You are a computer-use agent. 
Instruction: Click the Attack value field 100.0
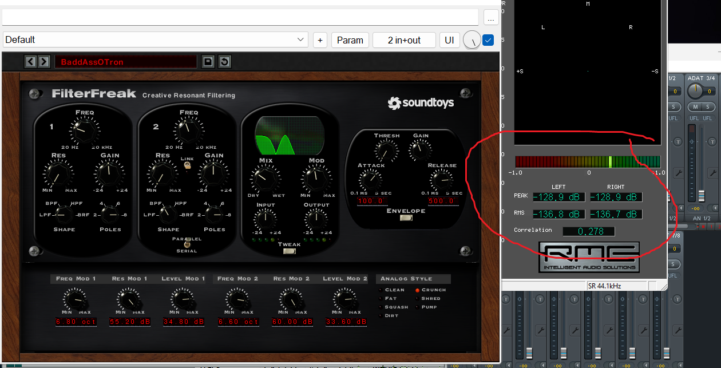pos(373,201)
